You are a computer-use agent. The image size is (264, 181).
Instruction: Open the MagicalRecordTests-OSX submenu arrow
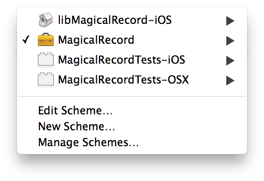(x=230, y=81)
